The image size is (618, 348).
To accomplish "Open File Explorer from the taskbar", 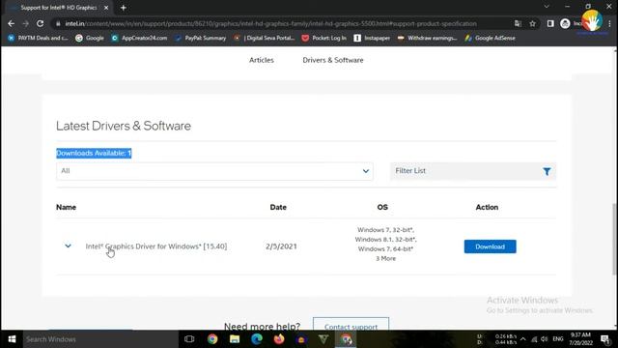I will (235, 339).
